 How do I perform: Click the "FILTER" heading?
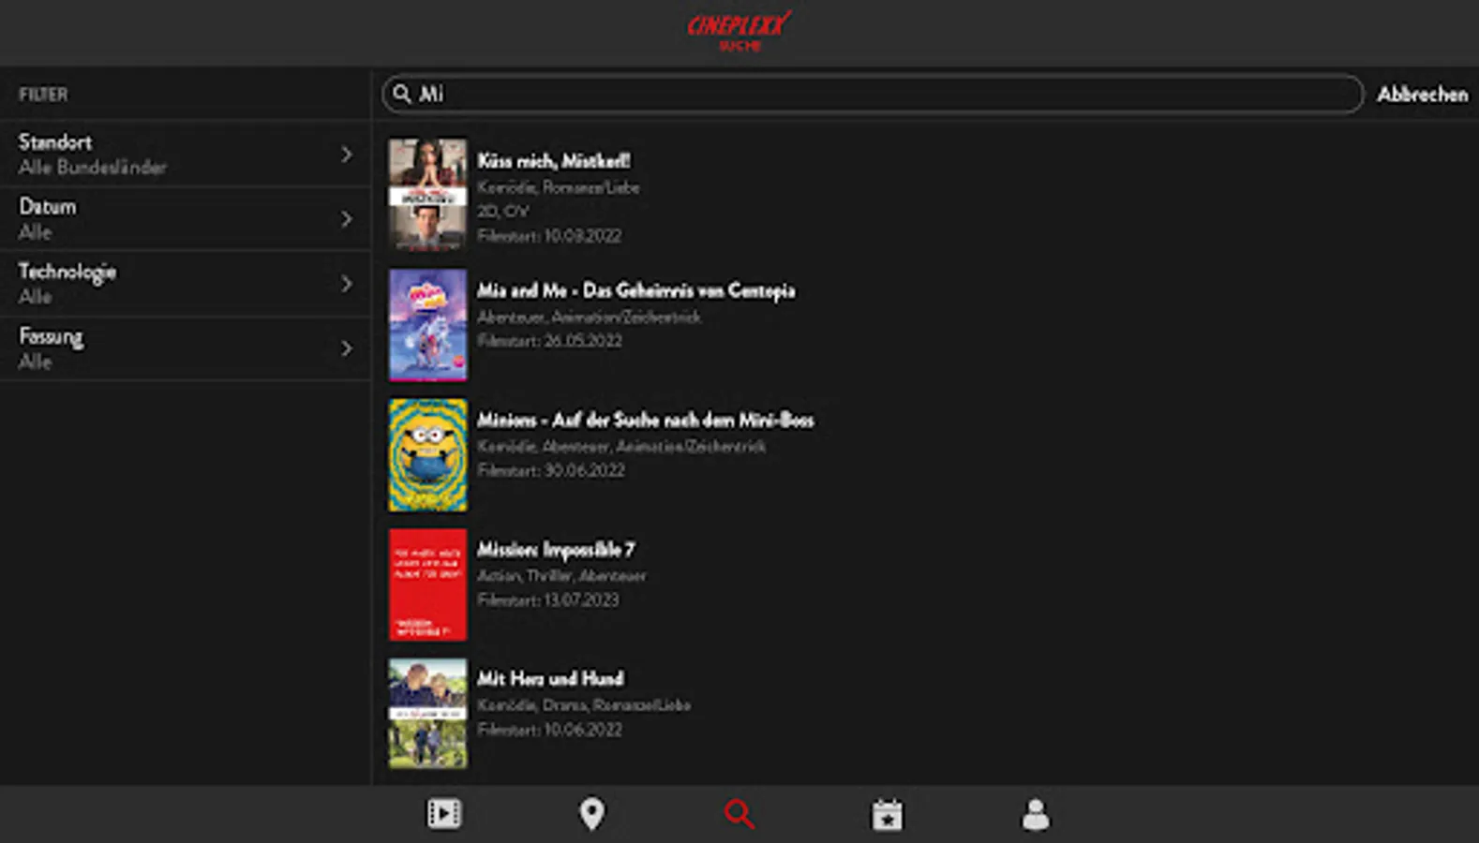pos(43,95)
